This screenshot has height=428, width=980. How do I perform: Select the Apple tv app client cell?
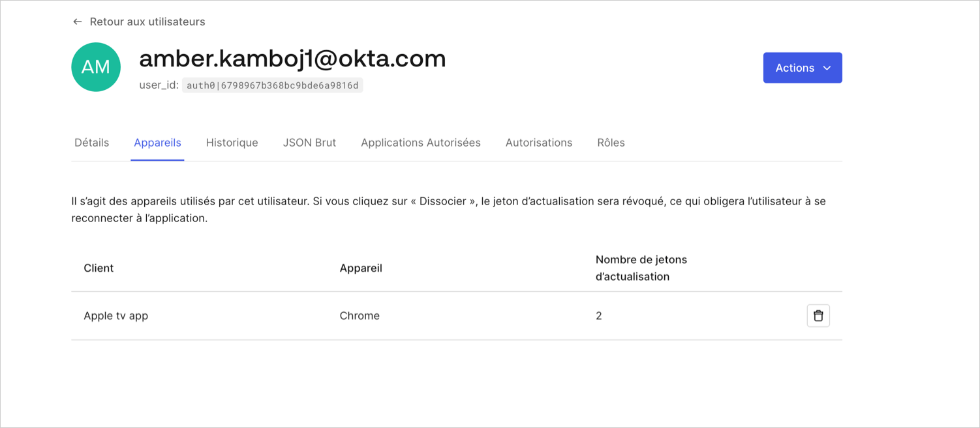[x=116, y=316]
